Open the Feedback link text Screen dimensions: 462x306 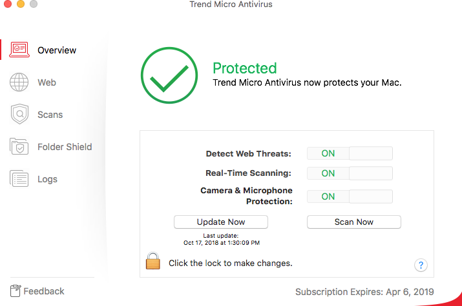coord(44,291)
